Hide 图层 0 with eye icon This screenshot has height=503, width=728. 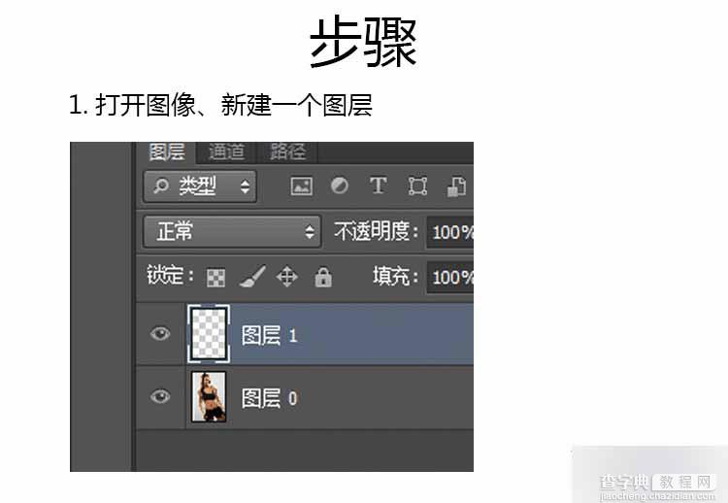(160, 396)
